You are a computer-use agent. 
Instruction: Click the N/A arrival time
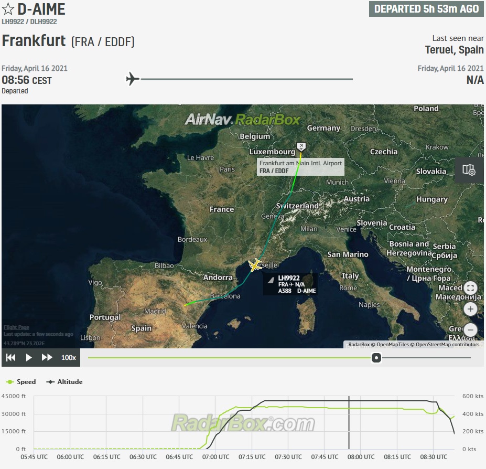[x=475, y=80]
